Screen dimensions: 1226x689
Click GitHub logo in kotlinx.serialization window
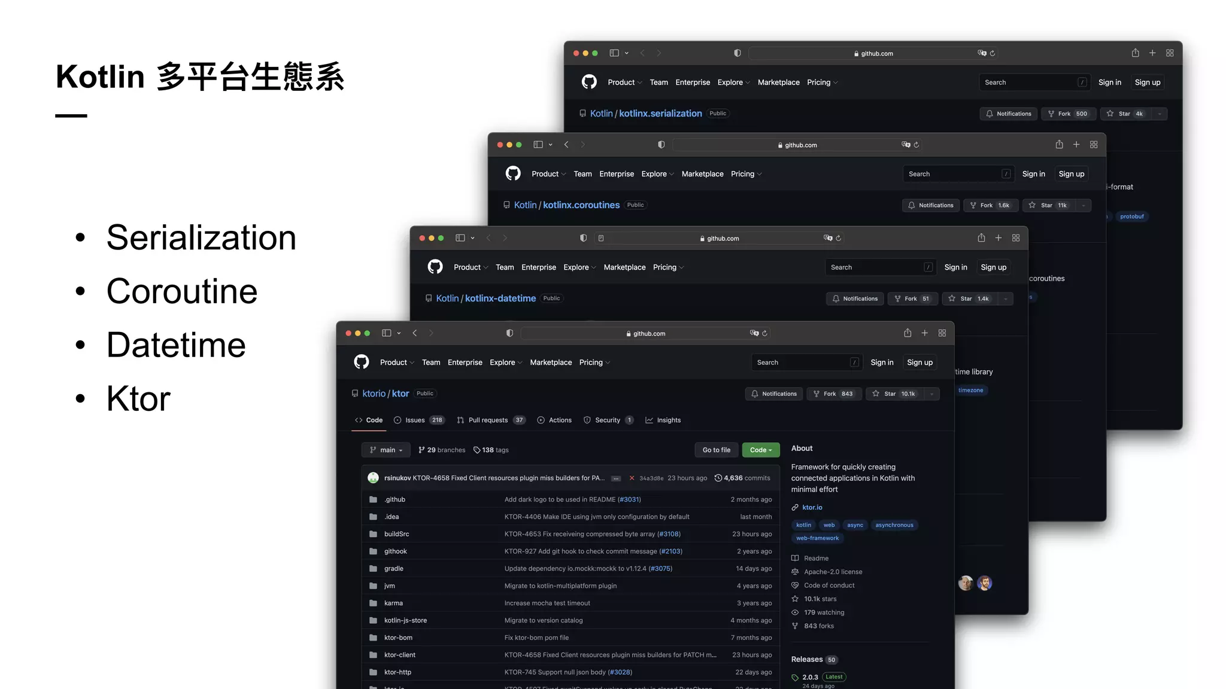(589, 82)
